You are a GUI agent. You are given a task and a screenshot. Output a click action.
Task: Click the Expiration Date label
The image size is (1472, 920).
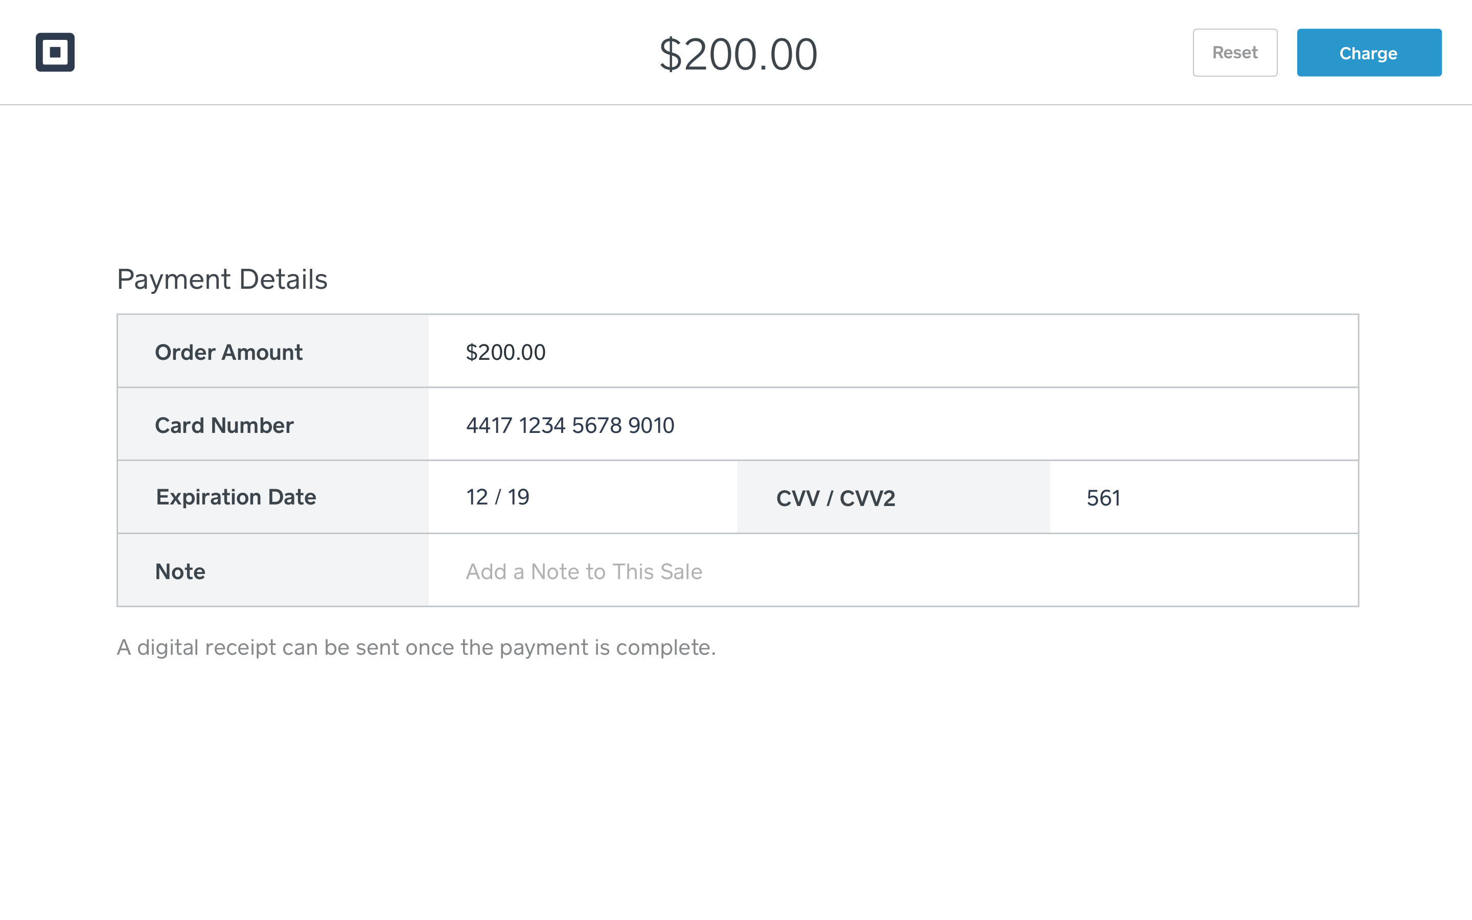pos(236,497)
